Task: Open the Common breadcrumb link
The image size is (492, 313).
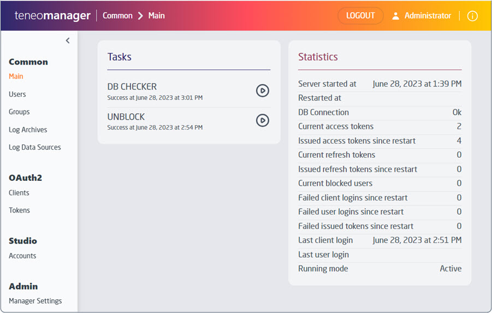Action: (x=117, y=16)
